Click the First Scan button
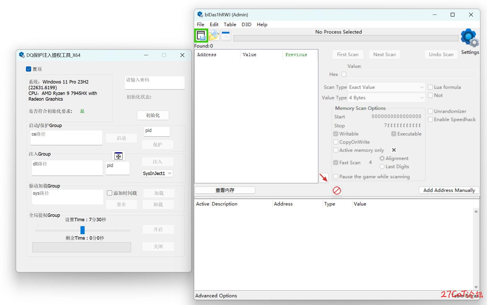The height and width of the screenshot is (305, 487). (348, 54)
